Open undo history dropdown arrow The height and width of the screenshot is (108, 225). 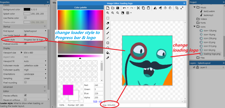tap(128, 8)
